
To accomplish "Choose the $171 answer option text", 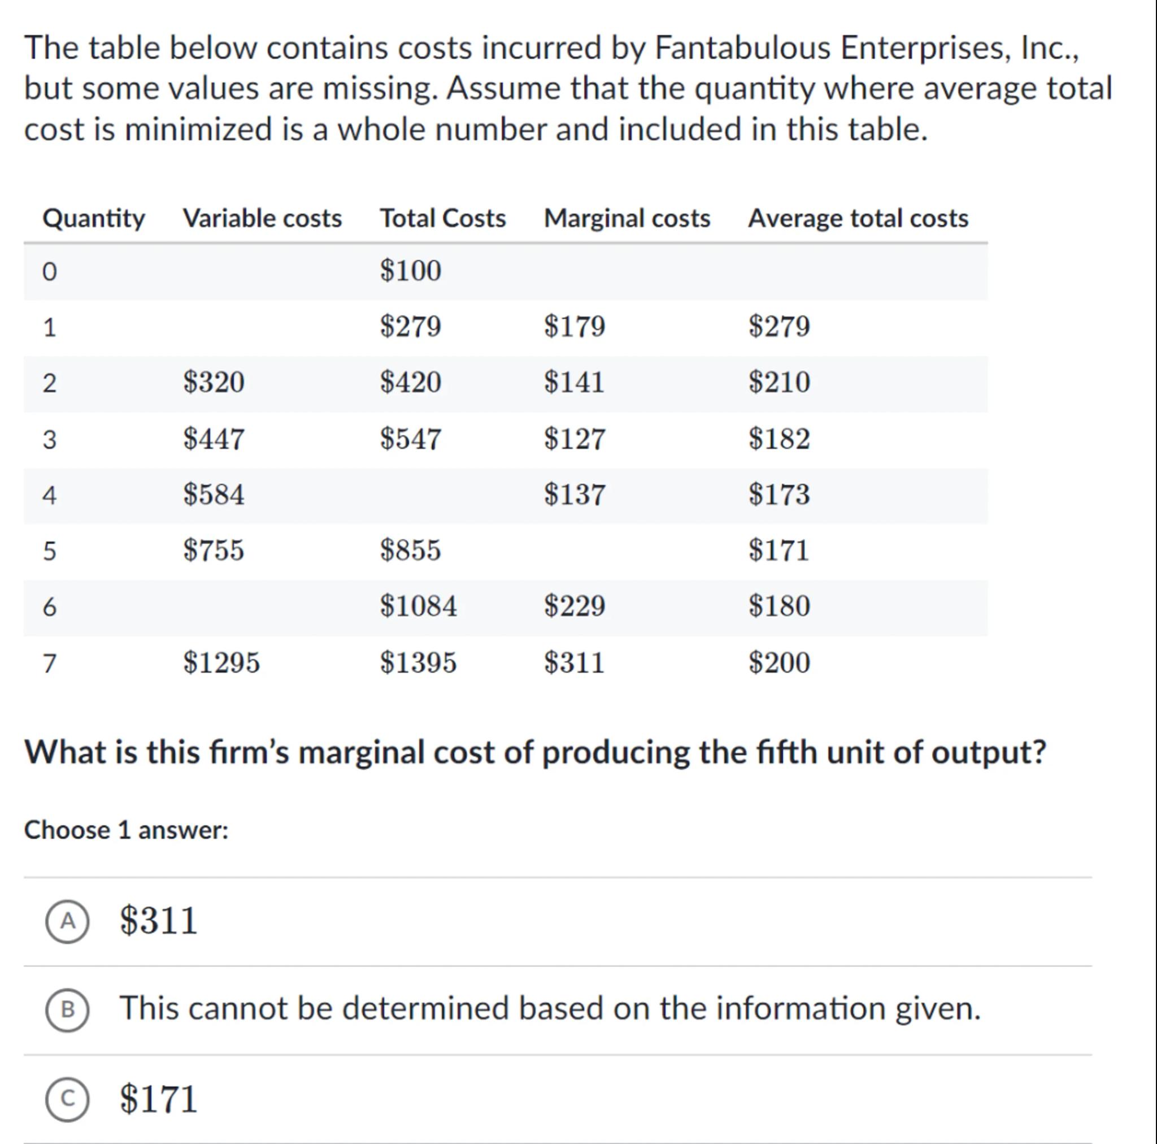I will (159, 1098).
